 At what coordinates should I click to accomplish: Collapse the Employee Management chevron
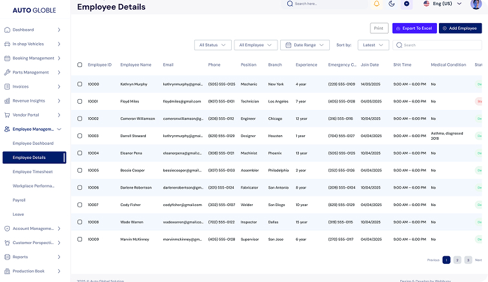pos(59,129)
